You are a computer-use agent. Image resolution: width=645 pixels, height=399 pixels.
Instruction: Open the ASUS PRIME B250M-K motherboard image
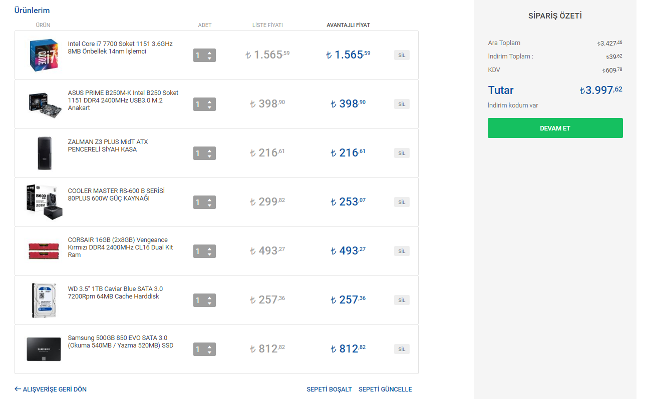click(44, 104)
